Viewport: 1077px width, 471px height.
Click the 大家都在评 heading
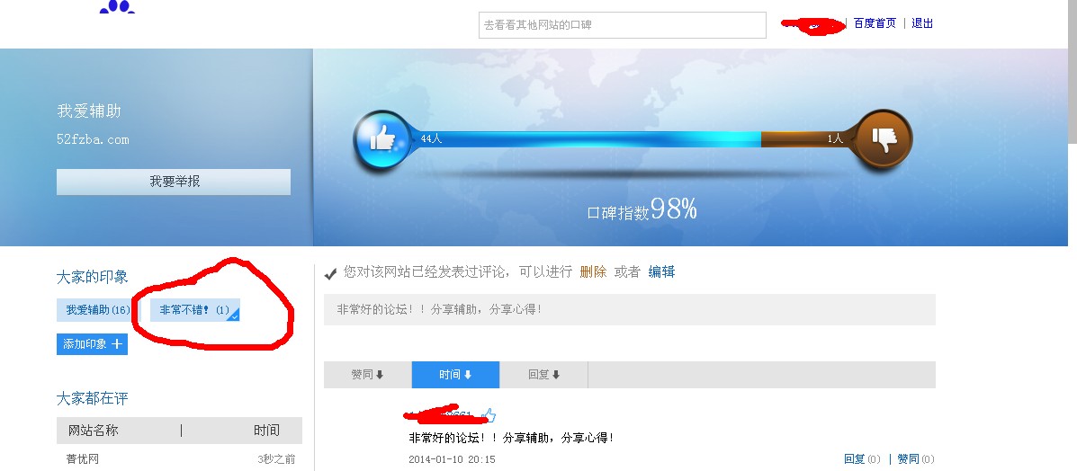92,399
